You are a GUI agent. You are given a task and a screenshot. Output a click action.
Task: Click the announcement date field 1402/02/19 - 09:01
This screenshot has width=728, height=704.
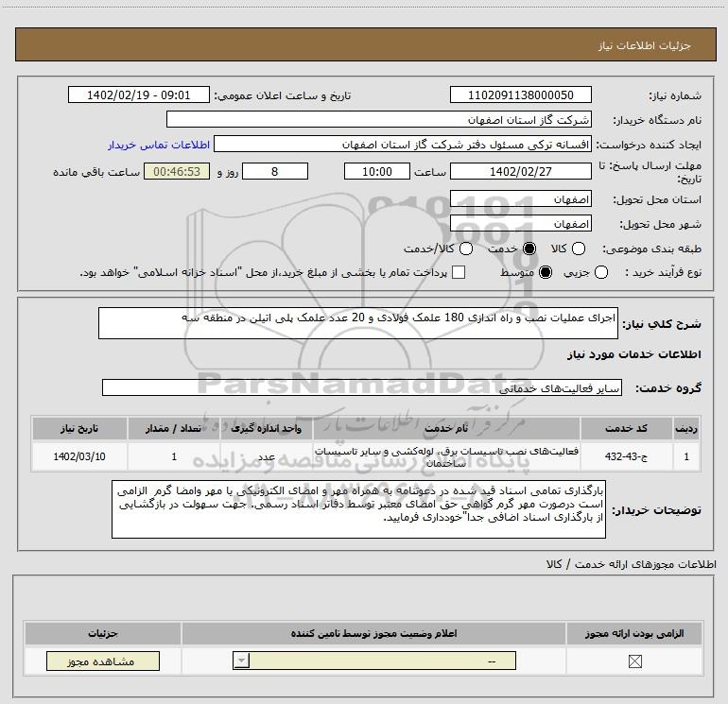click(139, 95)
